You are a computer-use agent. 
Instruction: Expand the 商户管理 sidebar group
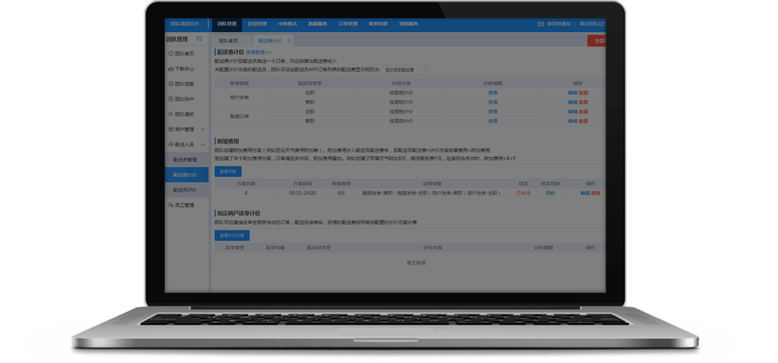coord(202,130)
